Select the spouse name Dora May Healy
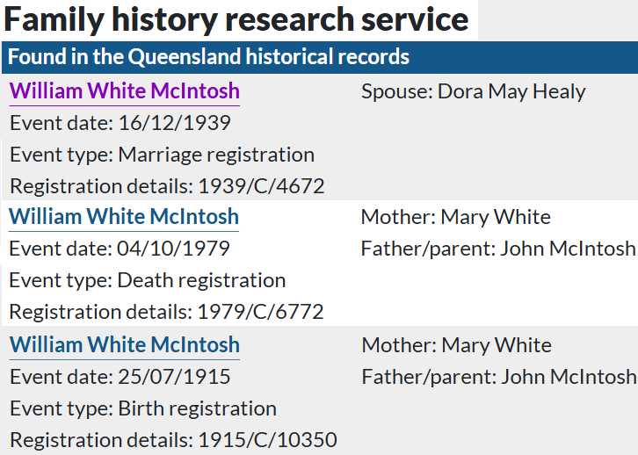638x455 pixels. (511, 91)
